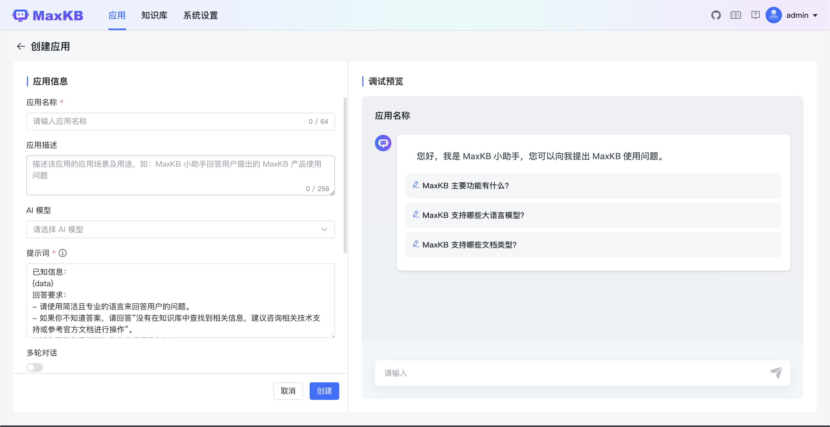Toggle the 多轮对话 switch

[35, 367]
